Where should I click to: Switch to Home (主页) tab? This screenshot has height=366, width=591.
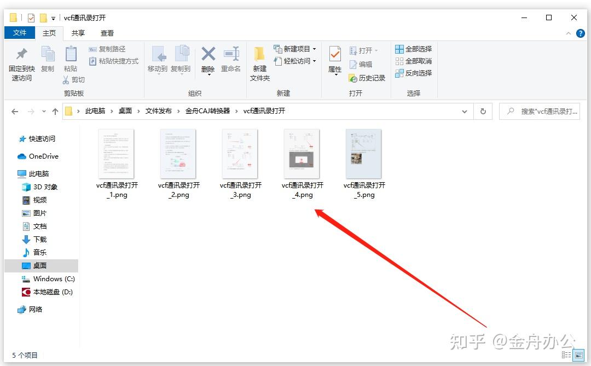49,33
